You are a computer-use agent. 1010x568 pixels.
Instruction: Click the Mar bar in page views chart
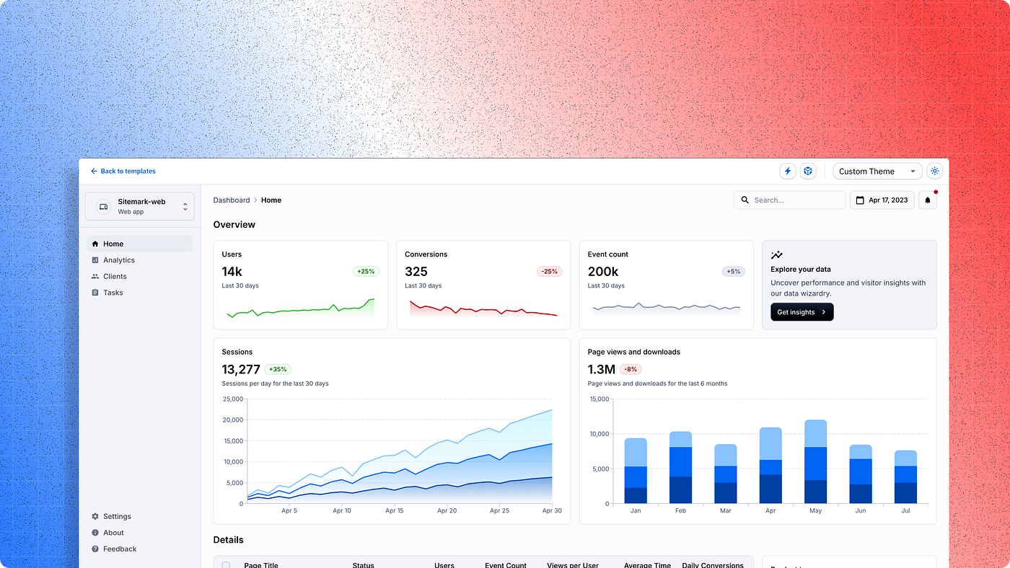point(726,474)
